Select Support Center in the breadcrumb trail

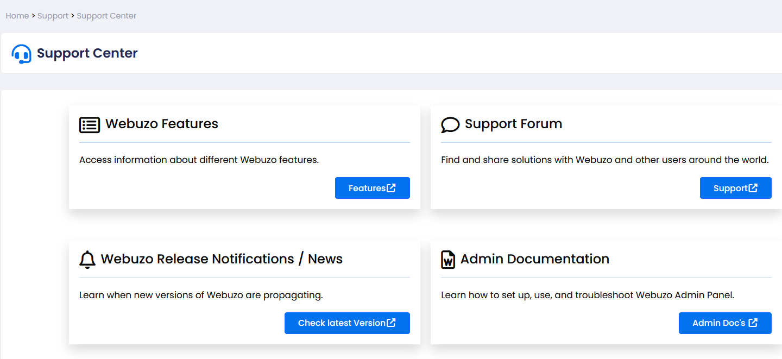(x=106, y=16)
